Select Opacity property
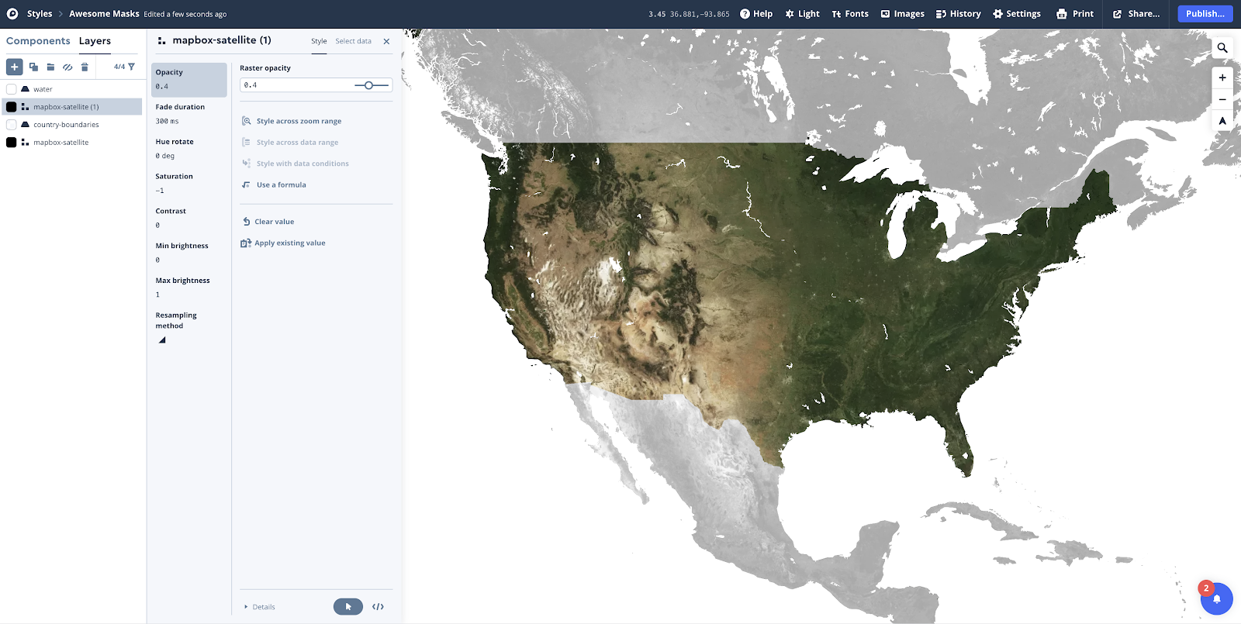Viewport: 1241px width, 624px height. click(189, 80)
